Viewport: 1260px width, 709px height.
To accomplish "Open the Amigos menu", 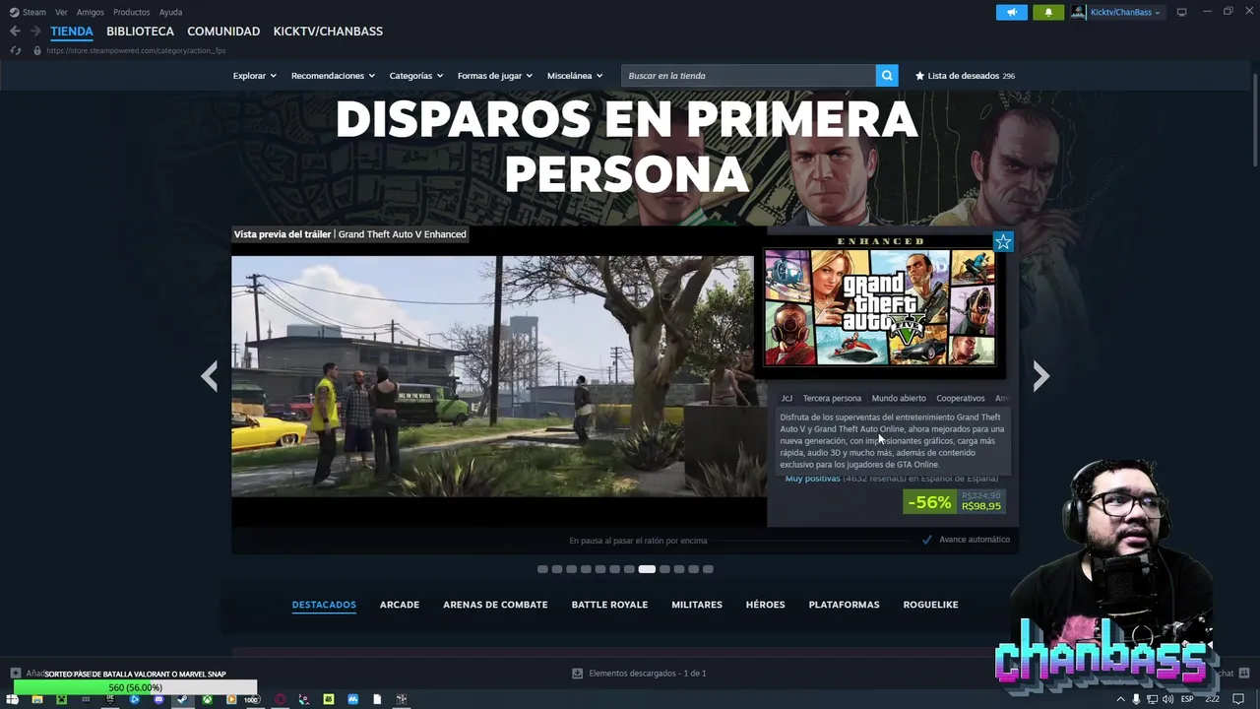I will tap(91, 12).
